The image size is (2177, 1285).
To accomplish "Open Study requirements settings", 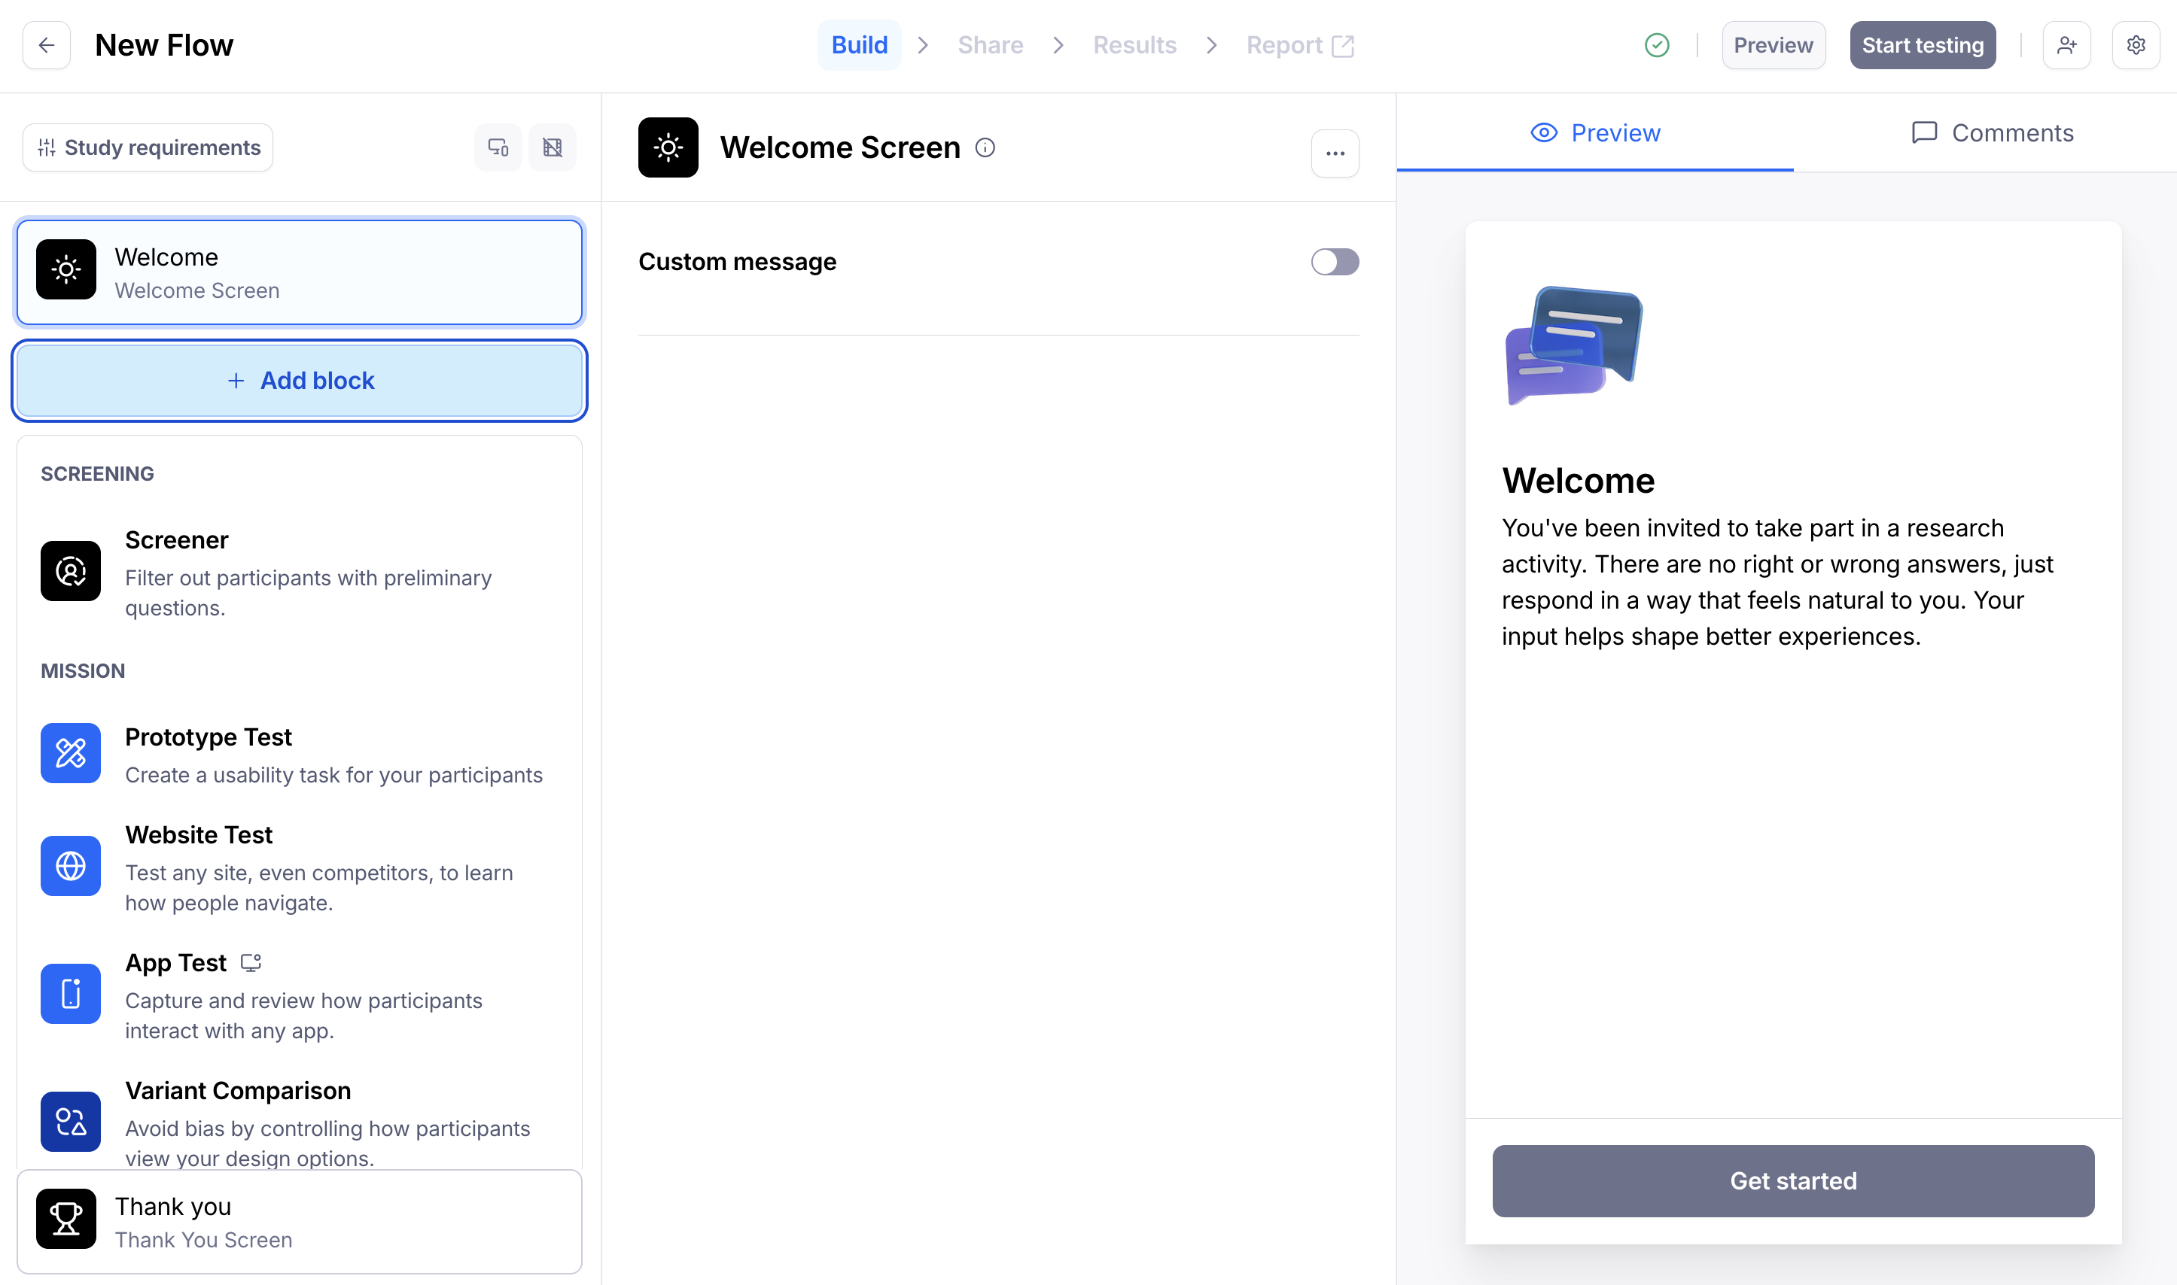I will pos(148,147).
